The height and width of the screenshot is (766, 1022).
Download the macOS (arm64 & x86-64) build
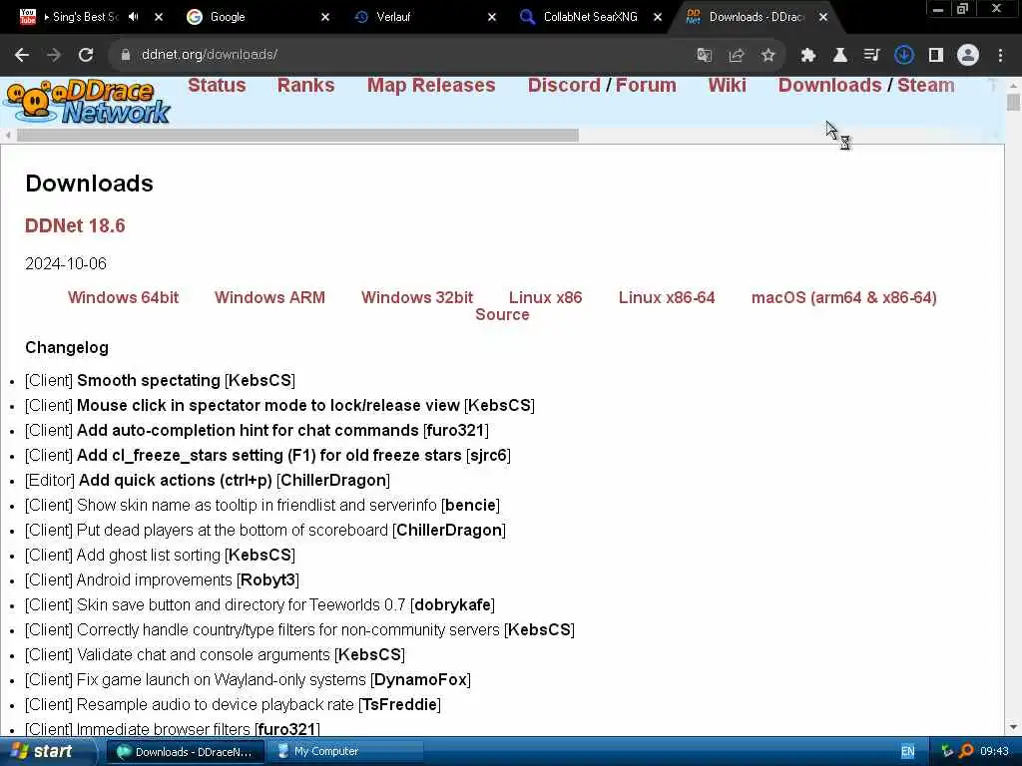click(x=844, y=297)
